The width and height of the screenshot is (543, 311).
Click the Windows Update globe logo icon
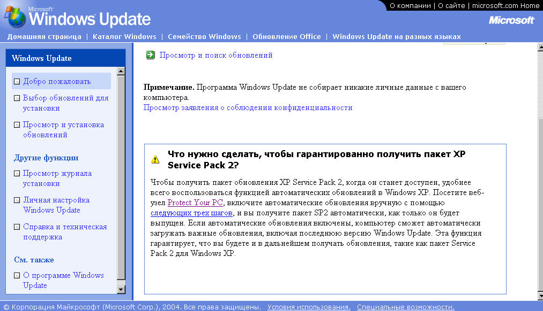[14, 17]
